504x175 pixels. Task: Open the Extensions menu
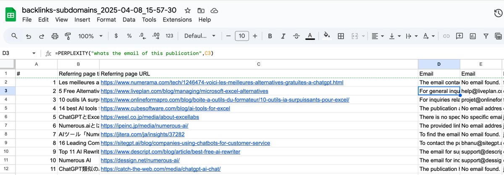pos(177,20)
